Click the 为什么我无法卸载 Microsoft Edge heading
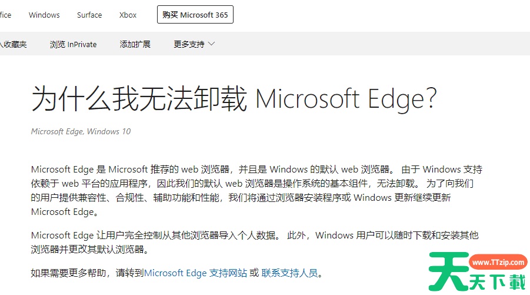Viewport: 530px width, 295px height. pyautogui.click(x=234, y=99)
